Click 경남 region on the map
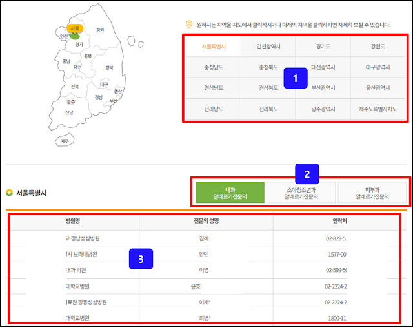Screen dimensions: 413x327 point(99,97)
